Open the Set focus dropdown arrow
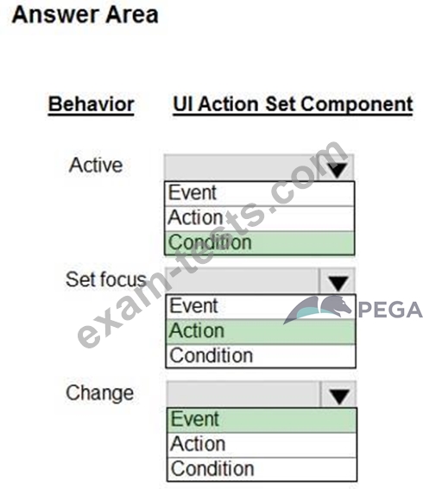 [338, 282]
